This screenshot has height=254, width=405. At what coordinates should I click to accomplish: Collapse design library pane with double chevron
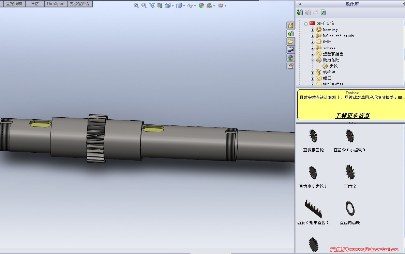pyautogui.click(x=300, y=4)
